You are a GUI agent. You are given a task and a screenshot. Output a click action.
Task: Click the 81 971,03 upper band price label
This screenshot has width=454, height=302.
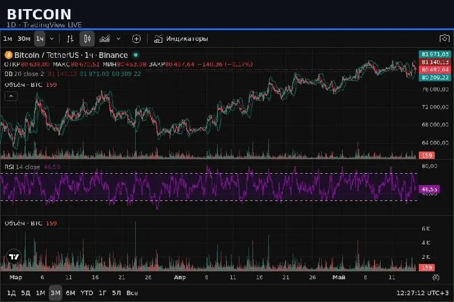click(435, 54)
